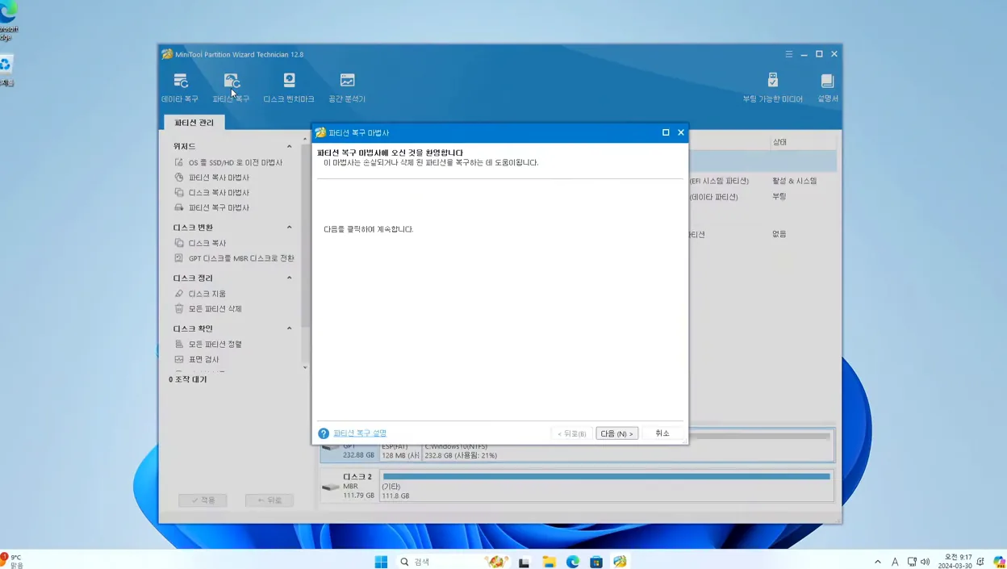Click the input language indicator A
This screenshot has height=569, width=1007.
[x=895, y=562]
